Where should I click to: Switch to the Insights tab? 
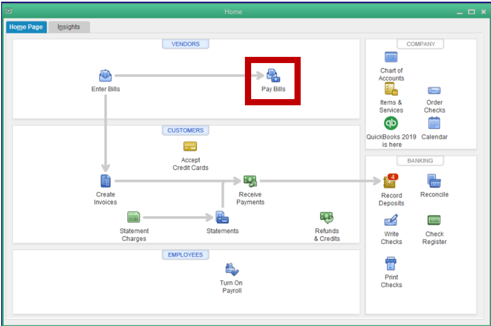pyautogui.click(x=69, y=27)
